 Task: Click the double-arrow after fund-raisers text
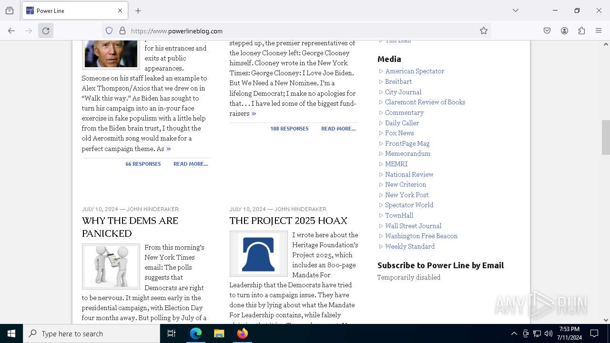point(254,113)
